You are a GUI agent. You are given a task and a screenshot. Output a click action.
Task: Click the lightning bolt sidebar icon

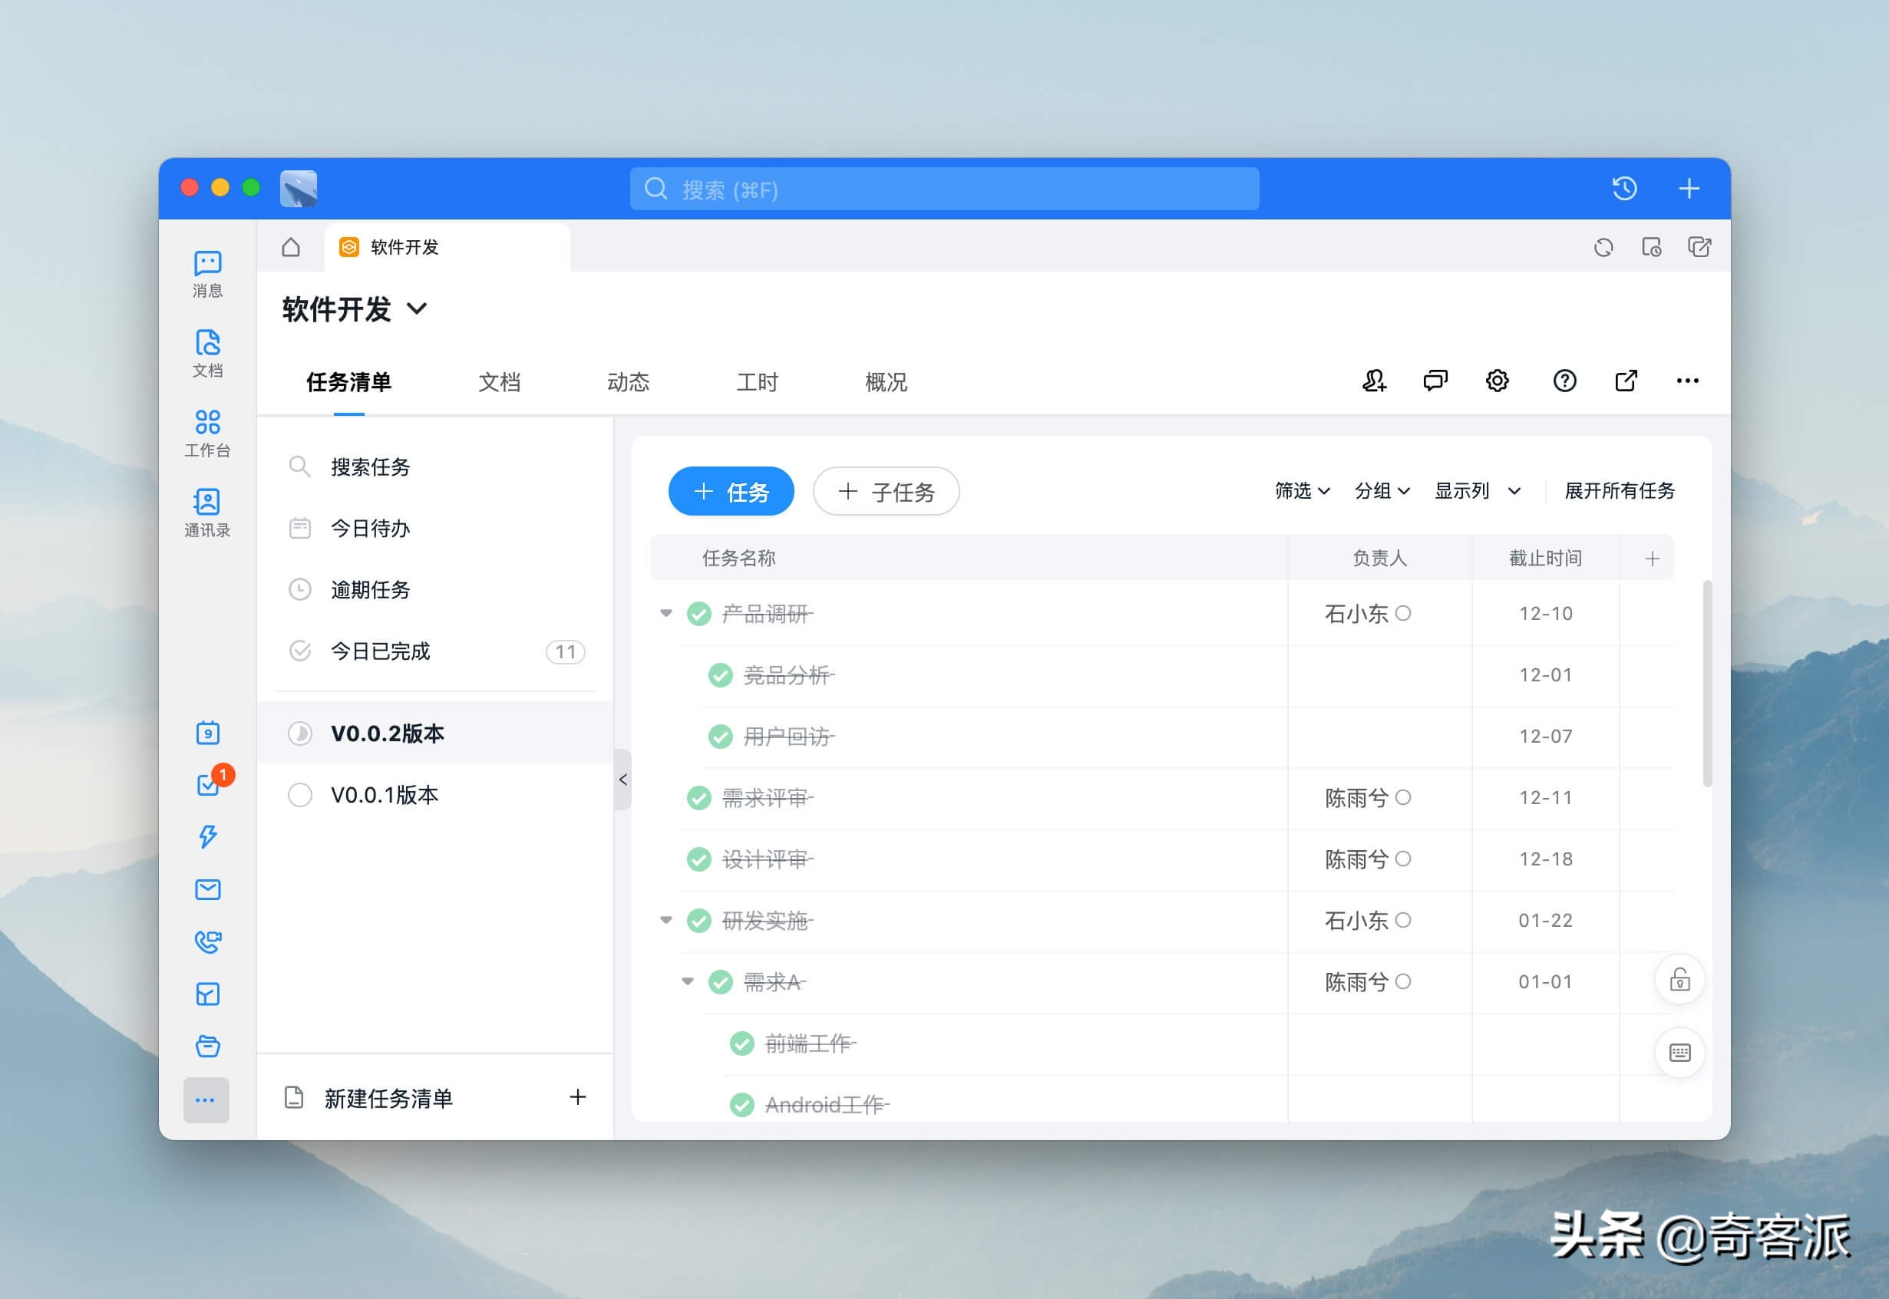coord(207,836)
